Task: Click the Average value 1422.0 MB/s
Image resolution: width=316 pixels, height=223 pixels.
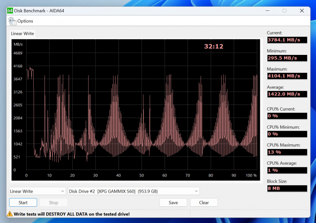Action: [x=287, y=94]
